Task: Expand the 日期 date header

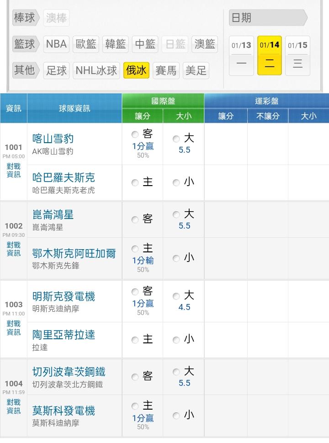Action: pos(267,18)
